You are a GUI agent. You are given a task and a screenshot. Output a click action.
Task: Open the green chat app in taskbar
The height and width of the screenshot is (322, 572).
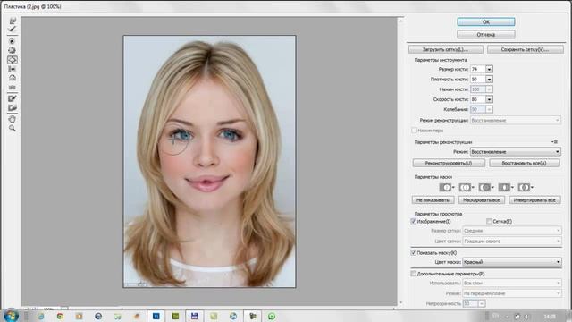(x=272, y=316)
